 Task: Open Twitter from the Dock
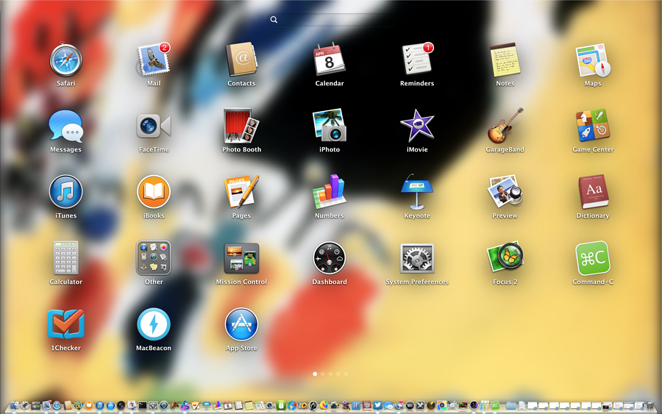click(x=377, y=406)
